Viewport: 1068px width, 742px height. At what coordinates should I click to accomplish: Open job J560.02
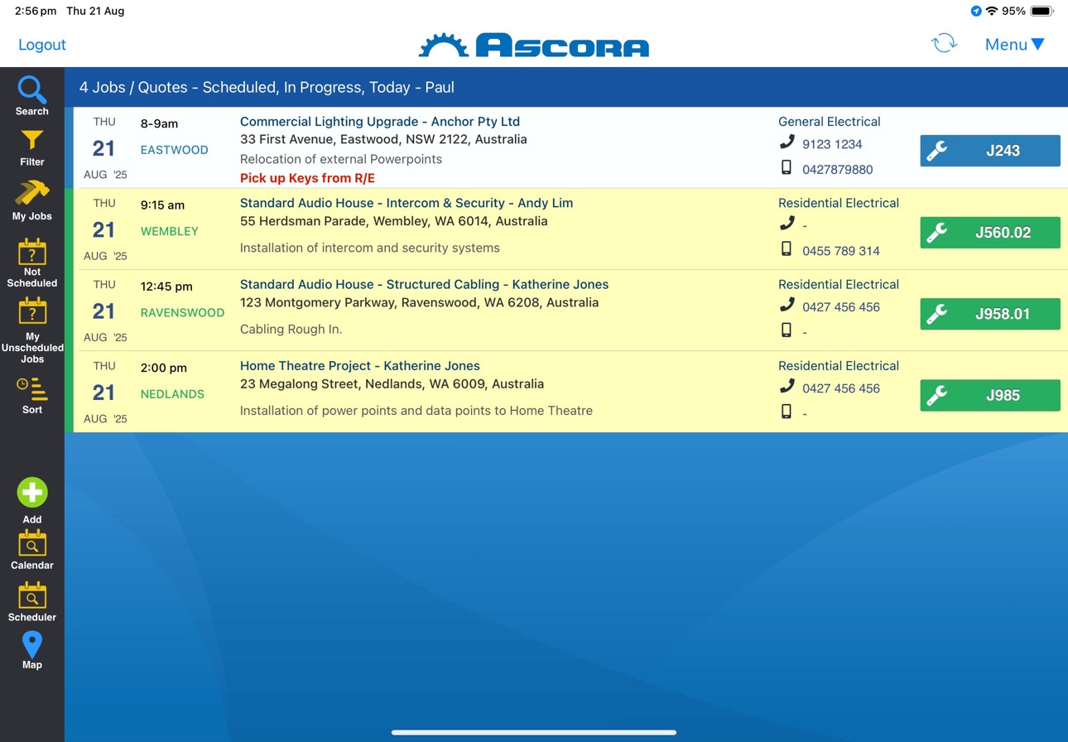tap(990, 232)
